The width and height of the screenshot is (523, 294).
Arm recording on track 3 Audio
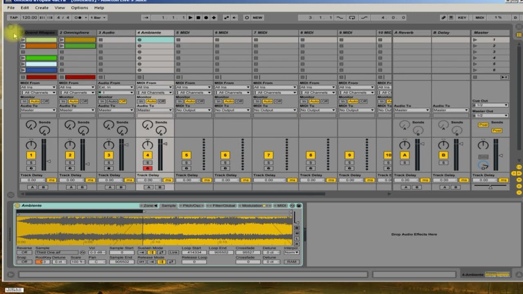click(x=109, y=168)
